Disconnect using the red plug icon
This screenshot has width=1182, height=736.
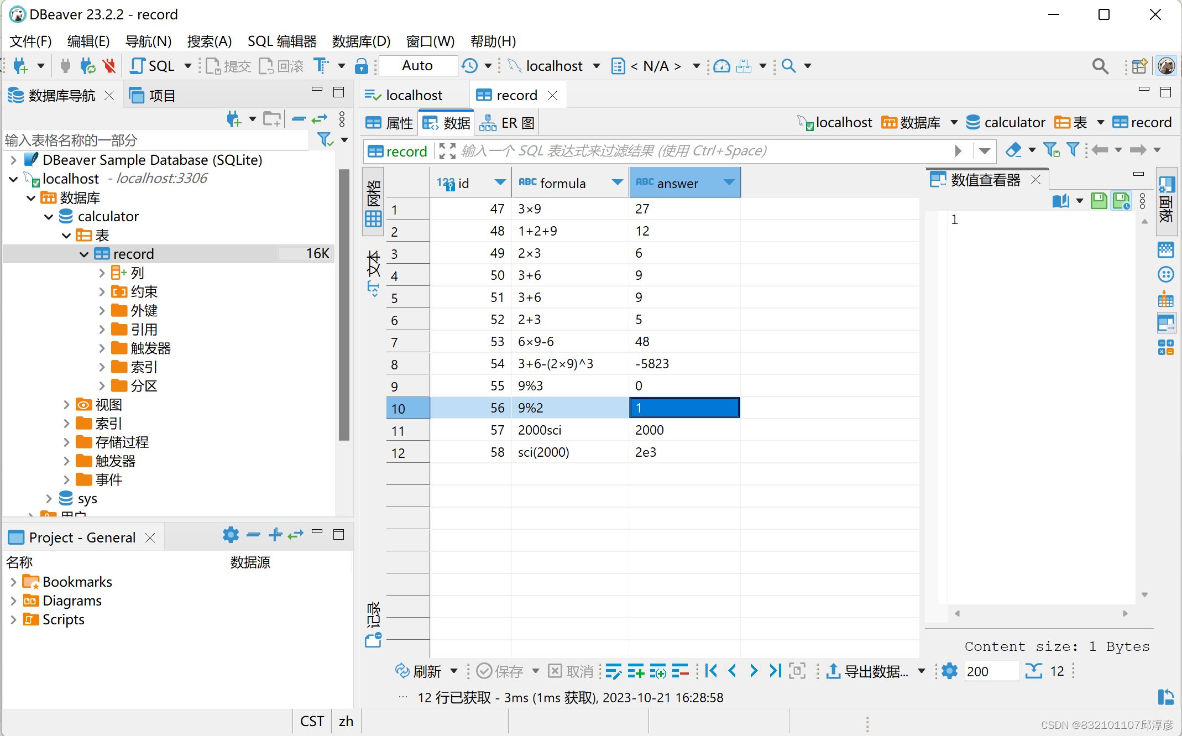109,66
